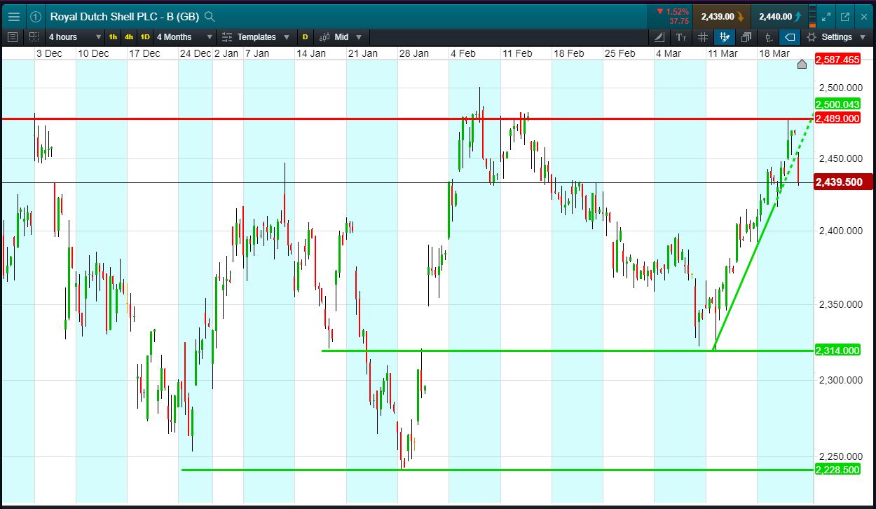The height and width of the screenshot is (509, 876).
Task: Click the 11 Mar date label
Action: point(722,53)
